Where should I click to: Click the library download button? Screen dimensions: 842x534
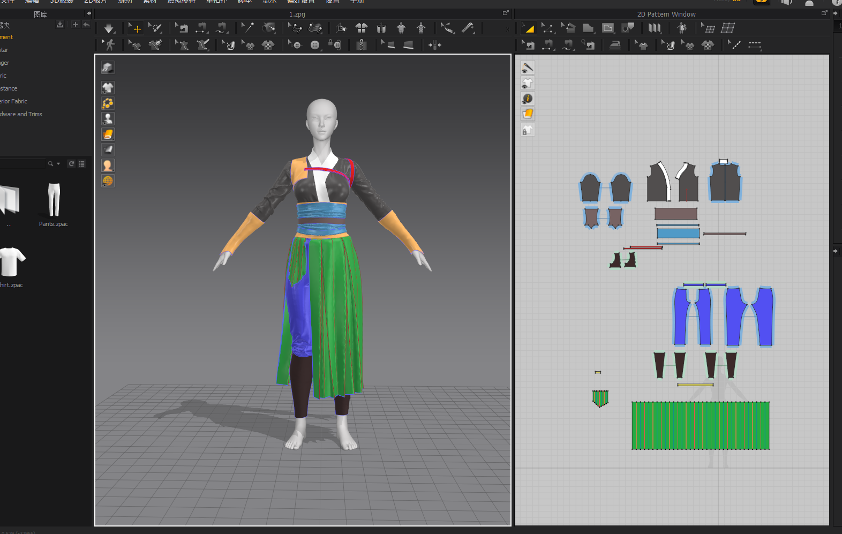60,25
